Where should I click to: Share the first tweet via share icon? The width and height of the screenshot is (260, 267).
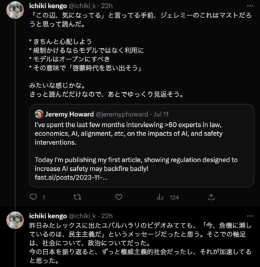click(211, 197)
